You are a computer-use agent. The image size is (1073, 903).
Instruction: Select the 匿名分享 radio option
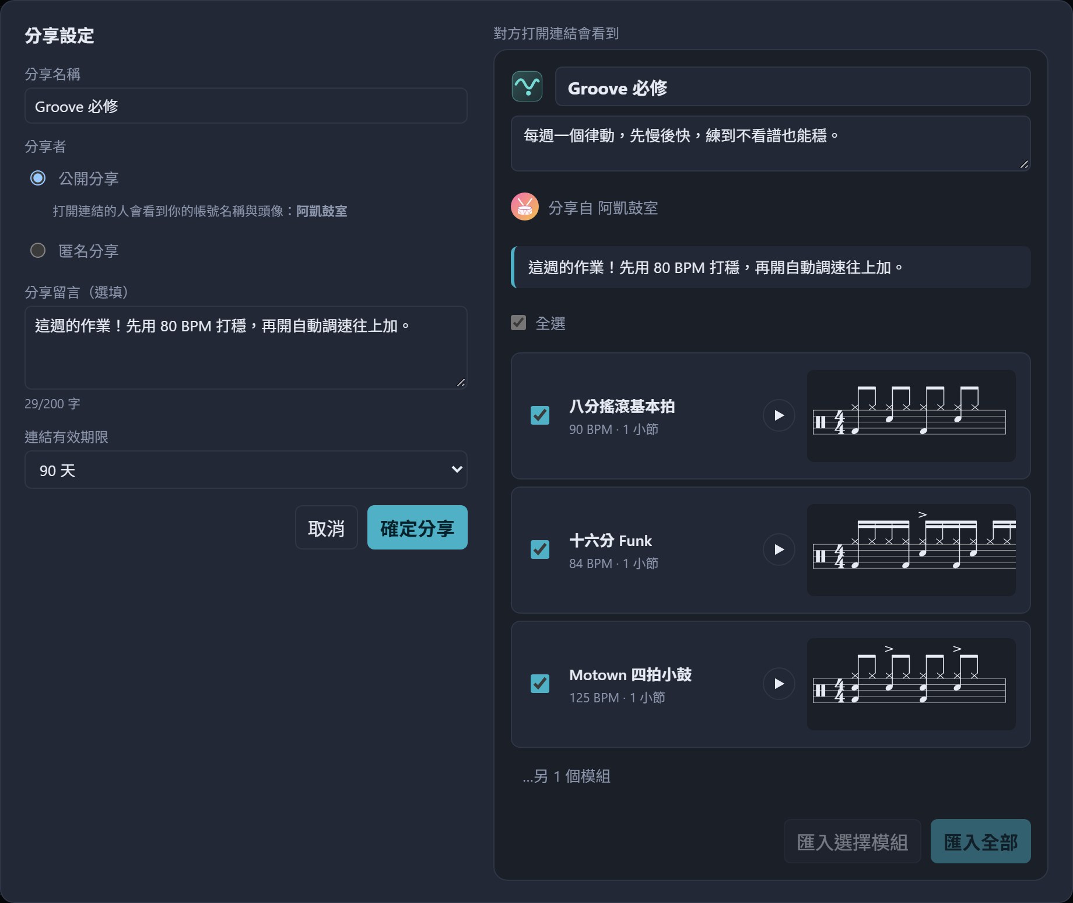coord(38,250)
